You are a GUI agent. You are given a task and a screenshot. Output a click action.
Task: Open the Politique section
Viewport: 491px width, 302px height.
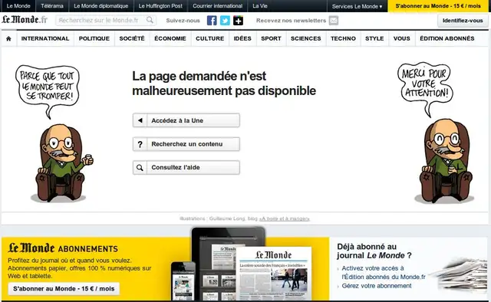pos(94,38)
